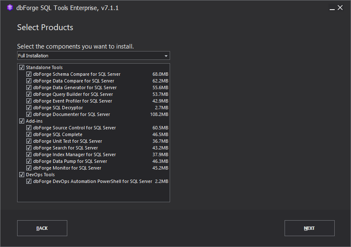Select the 'Standalone Tools' group label

pos(44,67)
